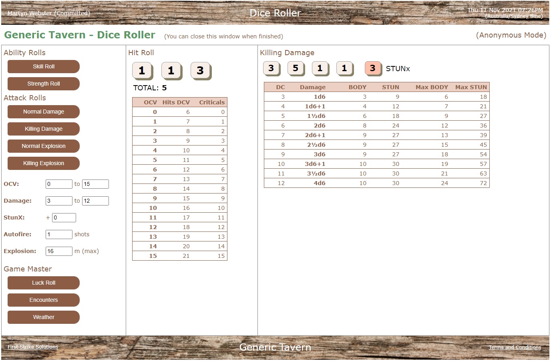The image size is (551, 361).
Task: Click the date and time display
Action: click(x=505, y=13)
